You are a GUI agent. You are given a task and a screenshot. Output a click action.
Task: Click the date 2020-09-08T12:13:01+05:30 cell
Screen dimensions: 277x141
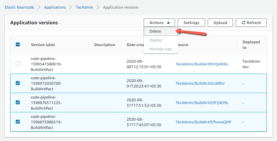point(144,64)
